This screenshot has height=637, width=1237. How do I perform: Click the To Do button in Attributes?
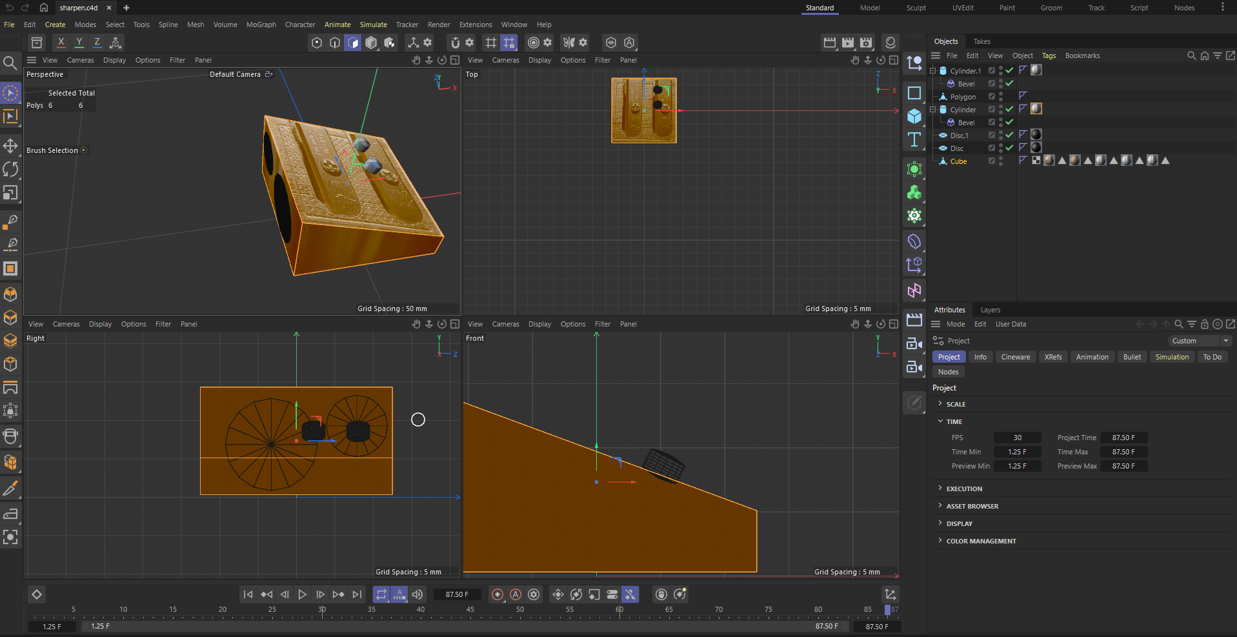point(1212,357)
